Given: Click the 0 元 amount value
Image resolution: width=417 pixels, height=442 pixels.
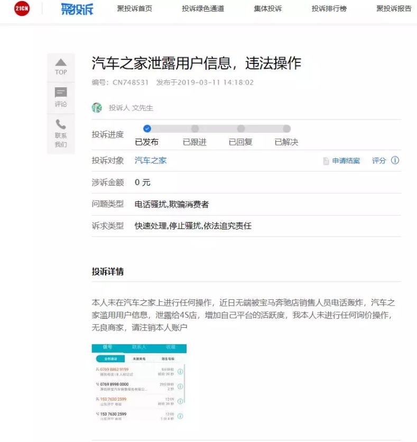Looking at the screenshot, I should coord(143,182).
